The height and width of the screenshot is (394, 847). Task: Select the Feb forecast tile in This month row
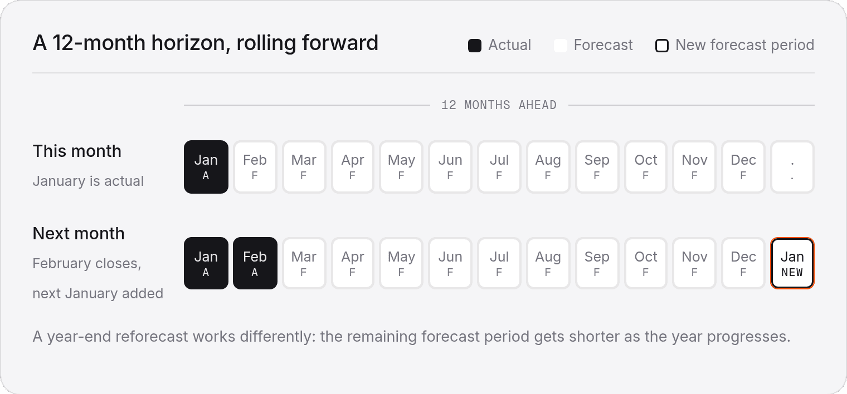pos(255,167)
